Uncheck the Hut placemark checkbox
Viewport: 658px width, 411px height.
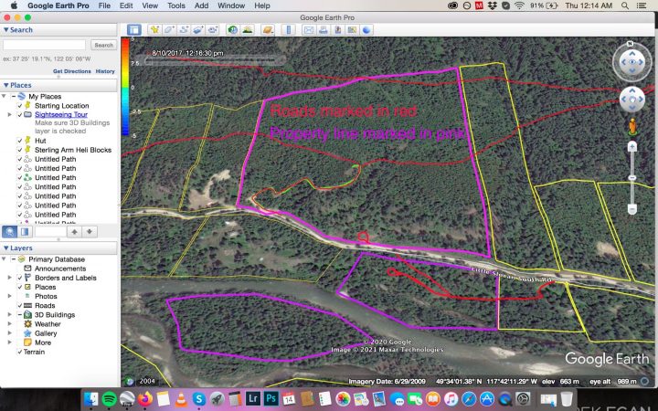pyautogui.click(x=19, y=141)
